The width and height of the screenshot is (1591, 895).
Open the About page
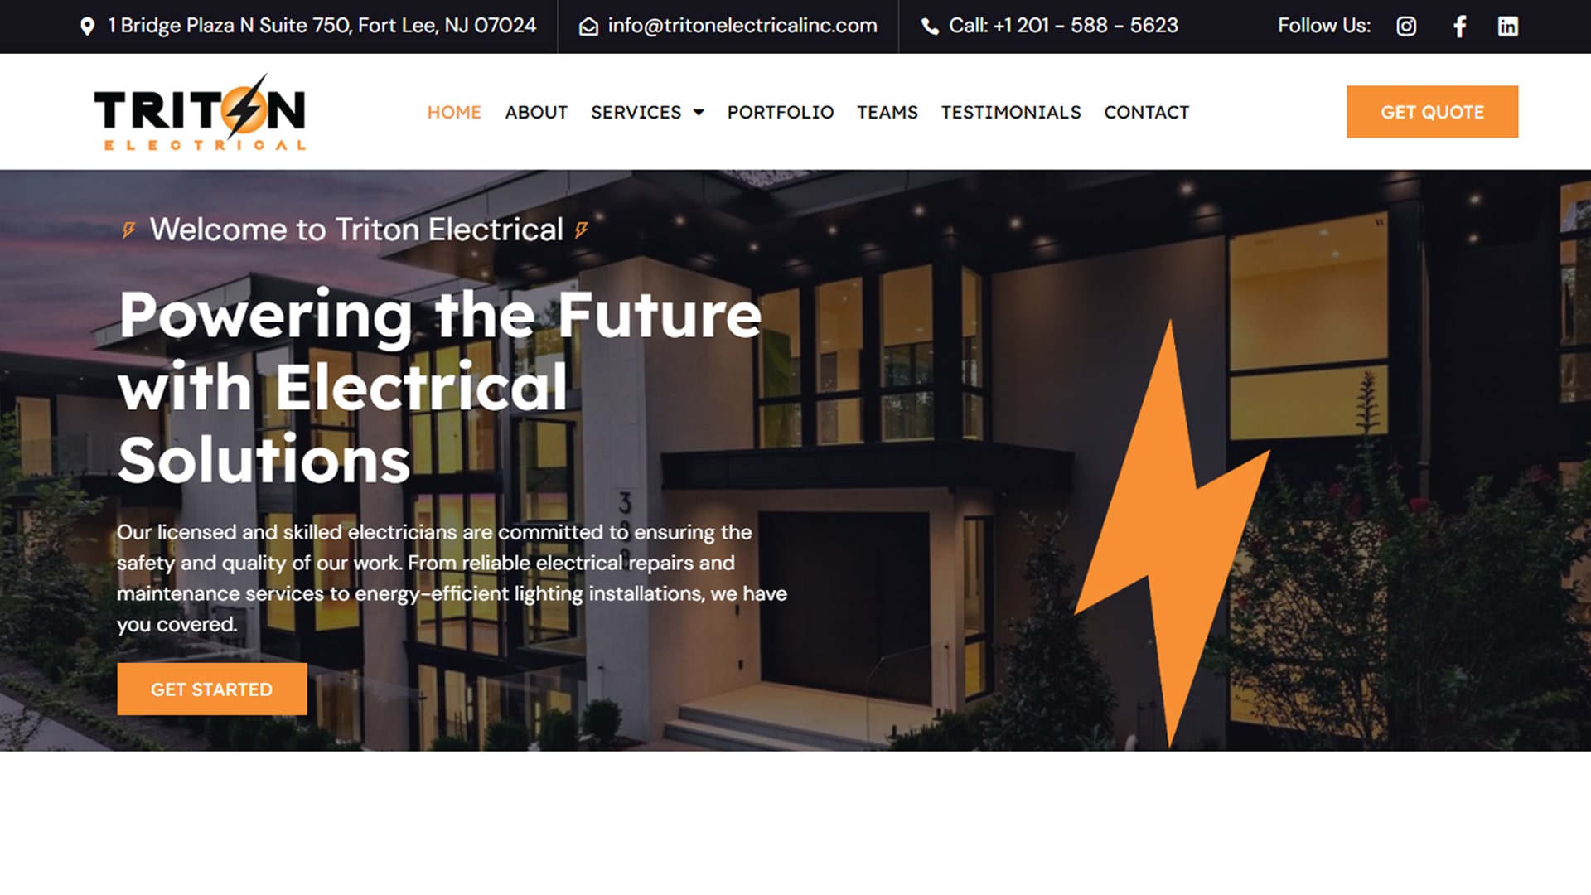tap(536, 112)
